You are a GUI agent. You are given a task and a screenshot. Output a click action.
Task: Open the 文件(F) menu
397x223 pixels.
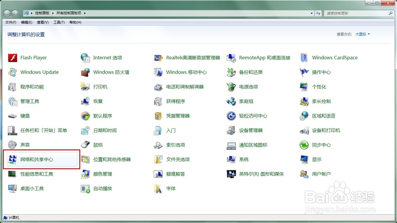coord(11,22)
